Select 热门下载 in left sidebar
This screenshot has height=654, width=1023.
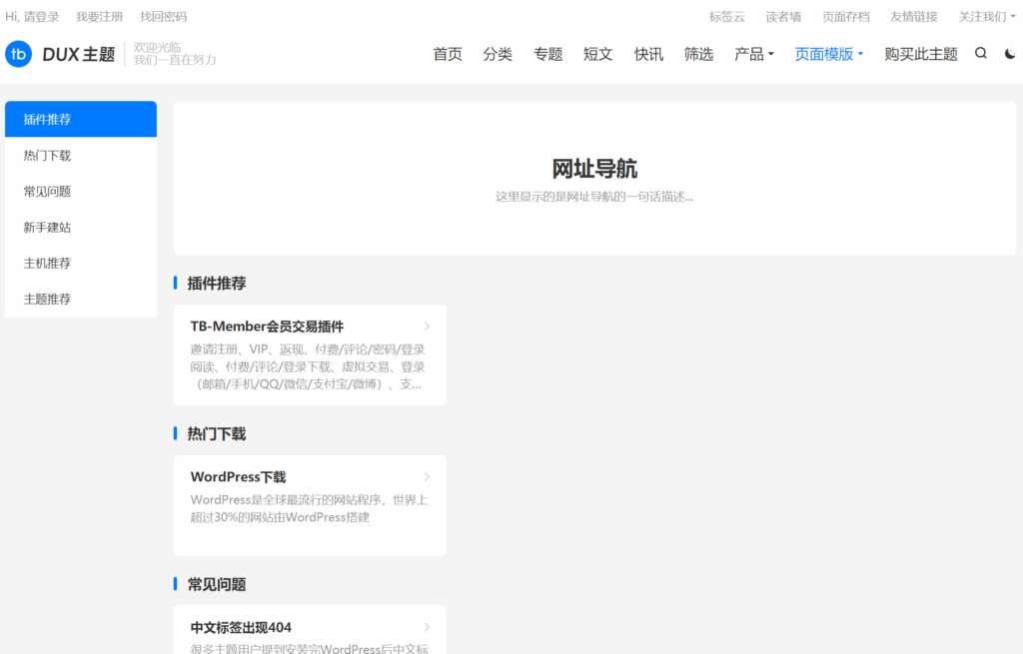pyautogui.click(x=48, y=156)
